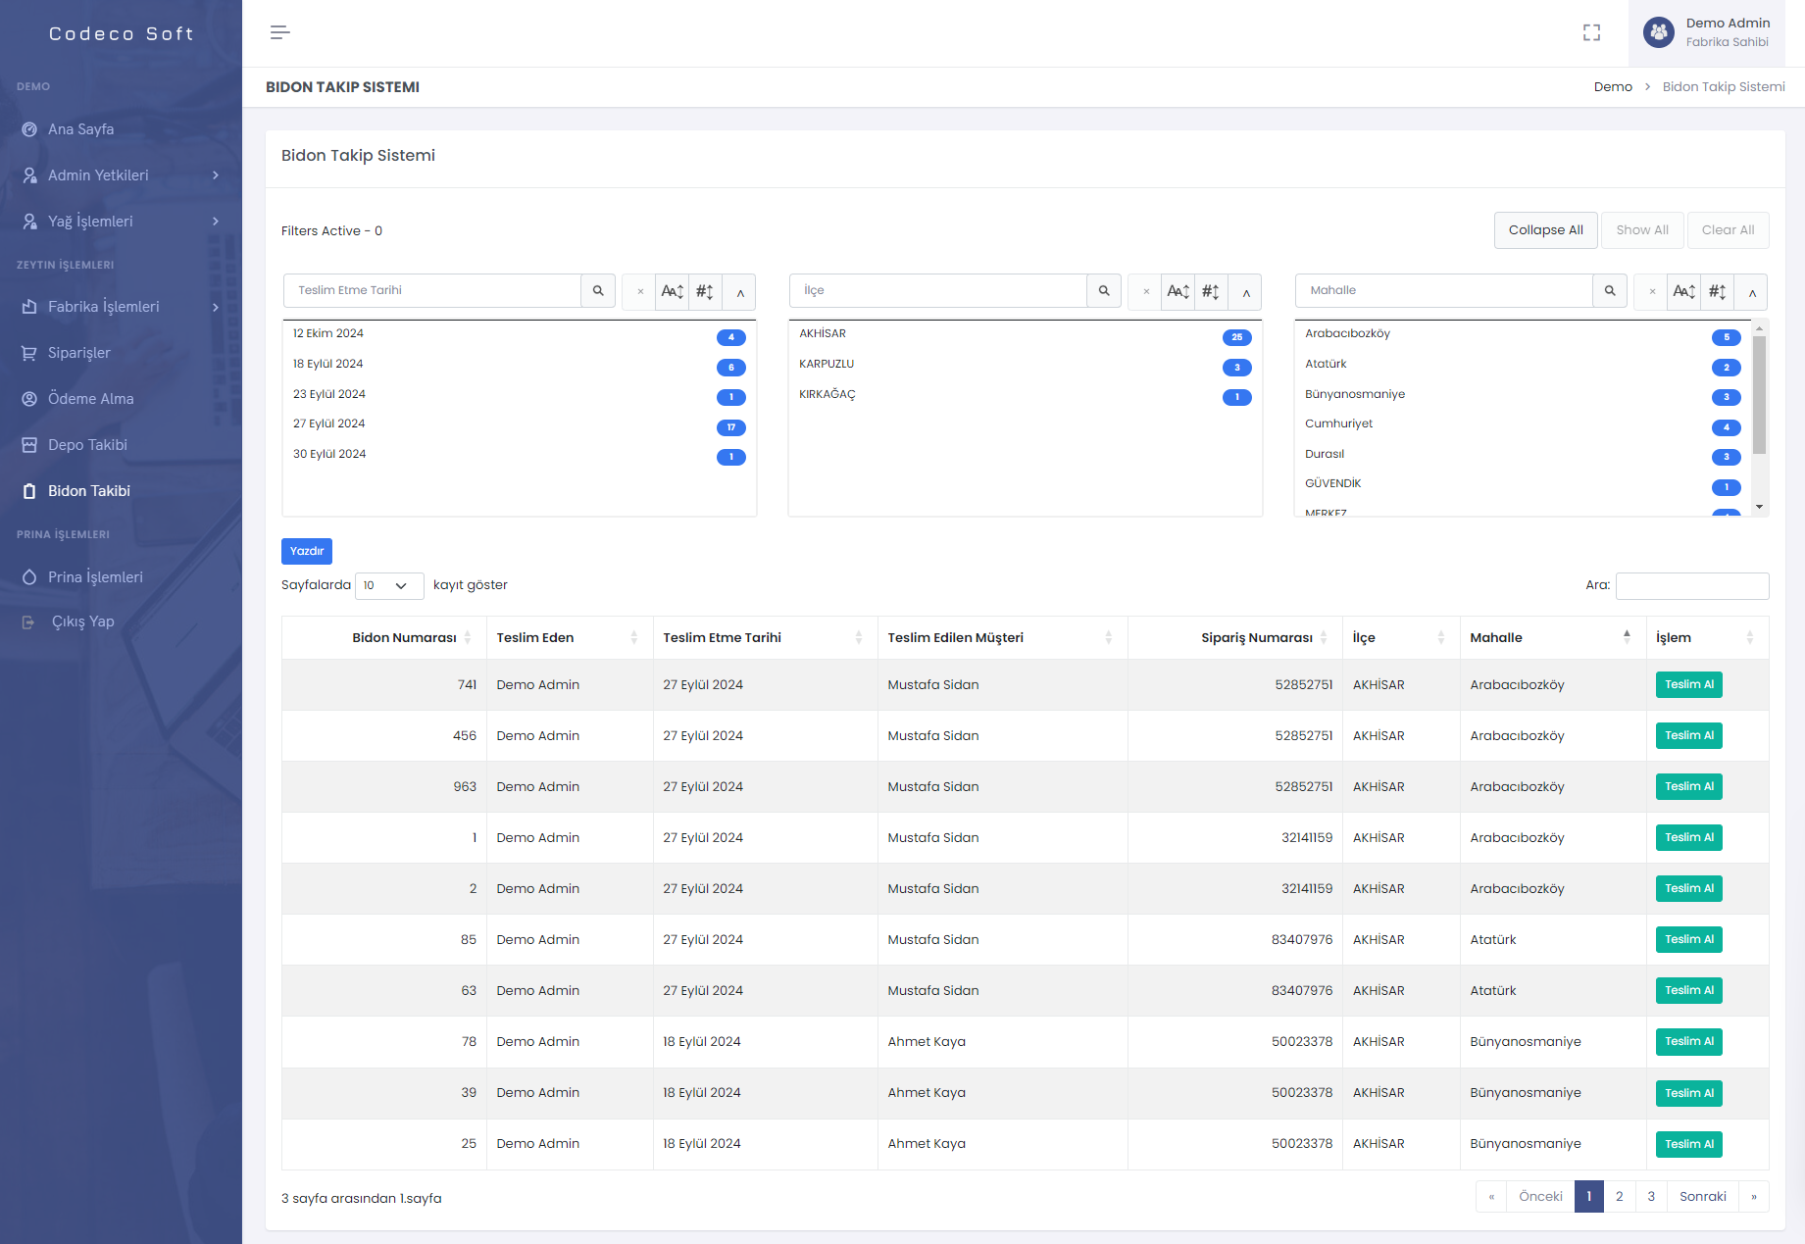The height and width of the screenshot is (1244, 1805).
Task: Click the search icon in Teslim Etme Tarihi filter
Action: coord(598,291)
